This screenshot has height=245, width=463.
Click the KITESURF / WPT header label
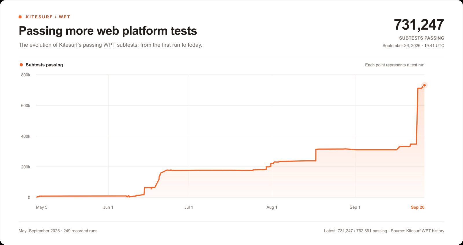pos(48,17)
